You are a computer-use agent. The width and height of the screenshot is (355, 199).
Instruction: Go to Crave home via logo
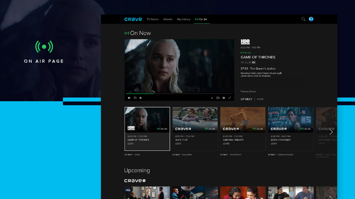tap(133, 19)
